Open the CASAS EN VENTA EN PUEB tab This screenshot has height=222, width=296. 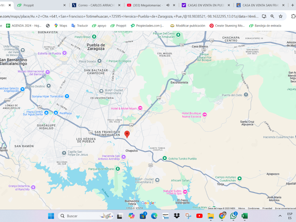(x=206, y=5)
